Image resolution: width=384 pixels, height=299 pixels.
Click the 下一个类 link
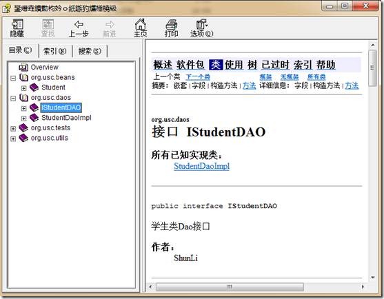click(198, 77)
